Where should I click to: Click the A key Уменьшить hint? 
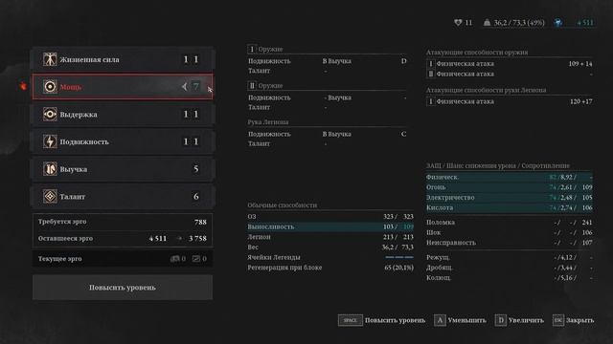click(x=440, y=320)
